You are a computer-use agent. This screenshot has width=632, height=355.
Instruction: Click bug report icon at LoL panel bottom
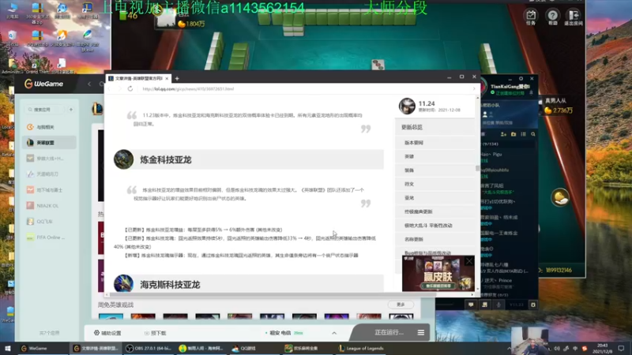[x=532, y=305]
